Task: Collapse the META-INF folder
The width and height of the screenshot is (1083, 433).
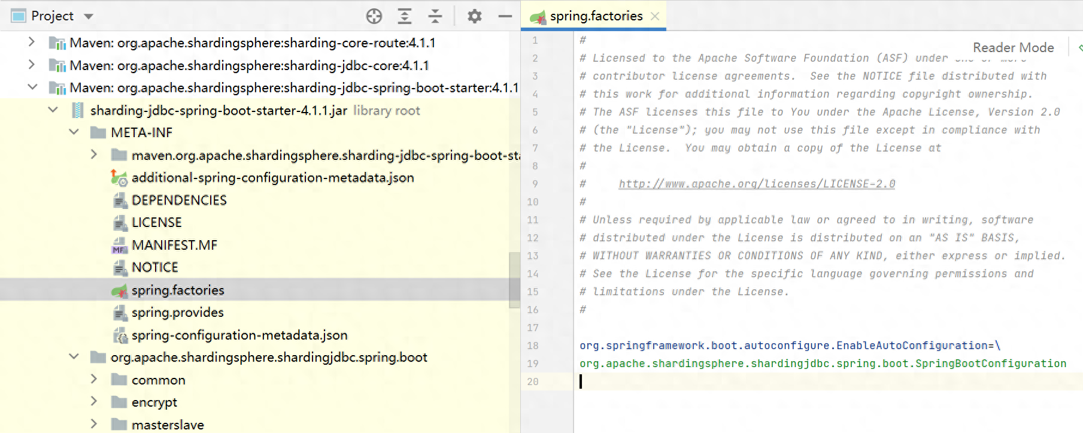Action: pos(74,132)
